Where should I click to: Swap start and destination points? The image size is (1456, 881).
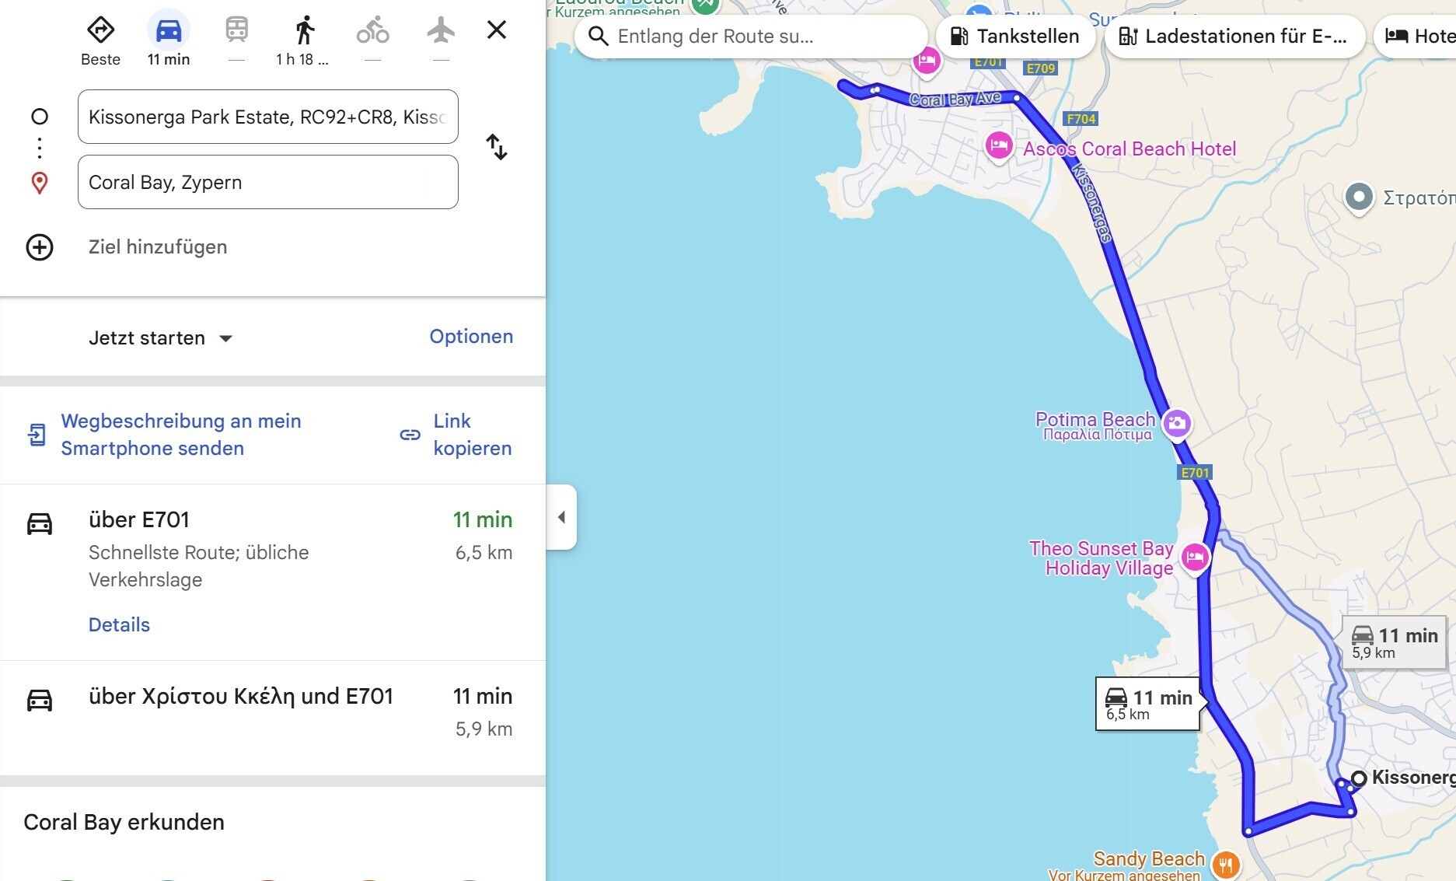(497, 147)
